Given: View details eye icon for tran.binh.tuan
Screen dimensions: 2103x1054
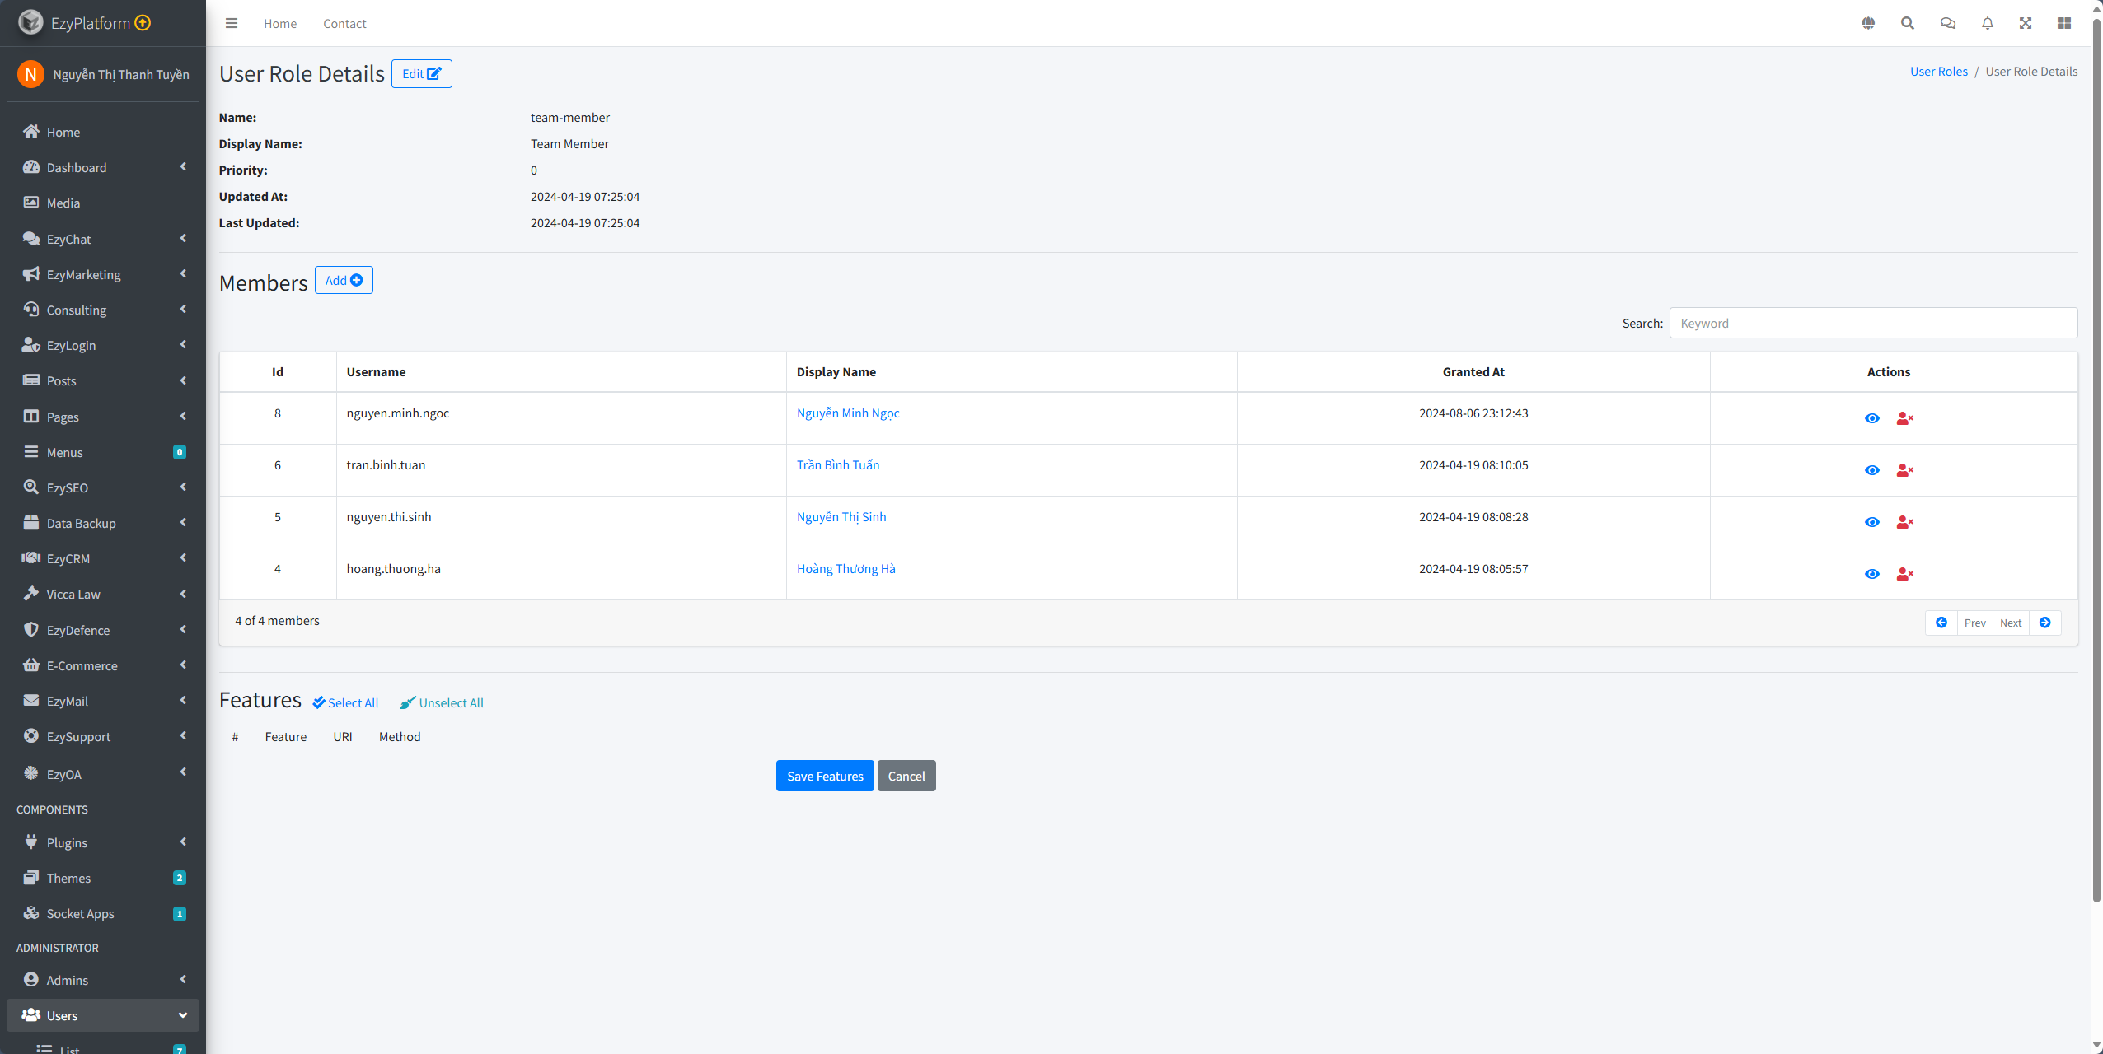Looking at the screenshot, I should coord(1872,470).
